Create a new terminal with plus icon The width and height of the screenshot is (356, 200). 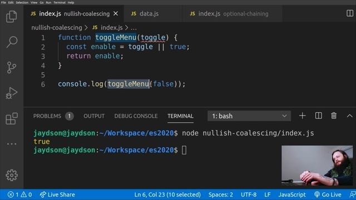pos(302,116)
